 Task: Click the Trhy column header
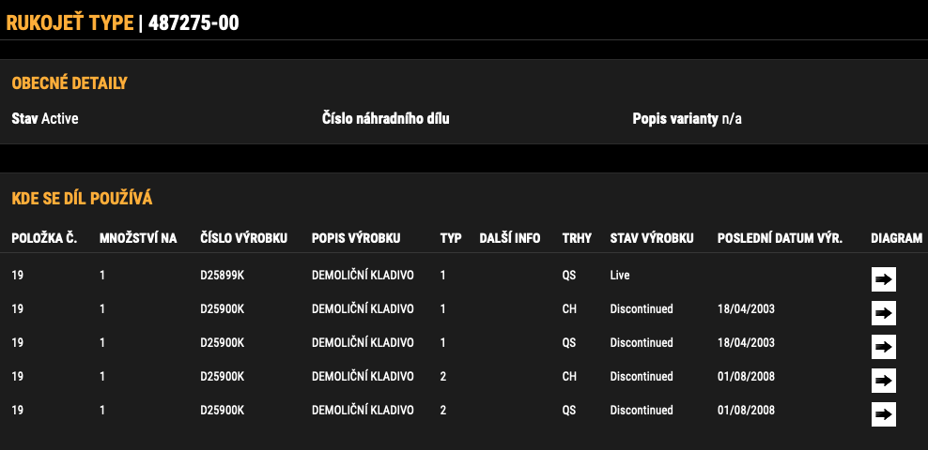(x=577, y=238)
